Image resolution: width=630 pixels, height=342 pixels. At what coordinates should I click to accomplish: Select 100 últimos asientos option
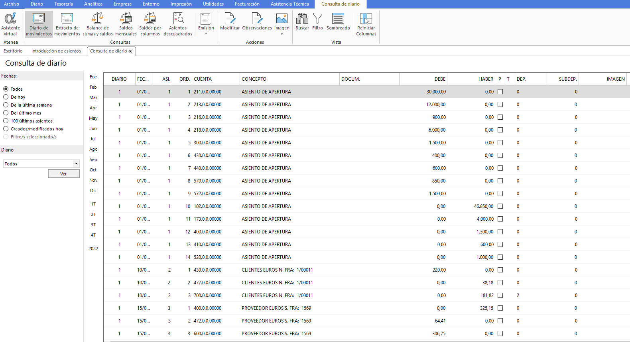(x=6, y=121)
